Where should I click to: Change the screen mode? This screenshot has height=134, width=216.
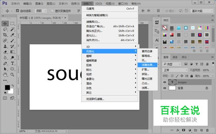click(x=12, y=98)
